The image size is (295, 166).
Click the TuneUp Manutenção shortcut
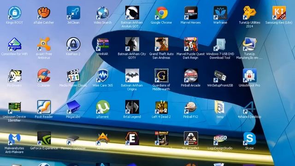pos(249,44)
